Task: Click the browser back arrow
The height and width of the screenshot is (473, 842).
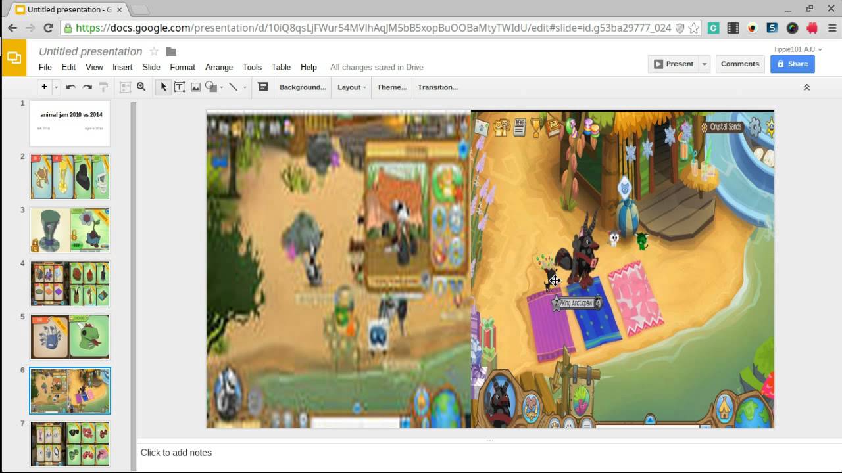Action: 12,28
